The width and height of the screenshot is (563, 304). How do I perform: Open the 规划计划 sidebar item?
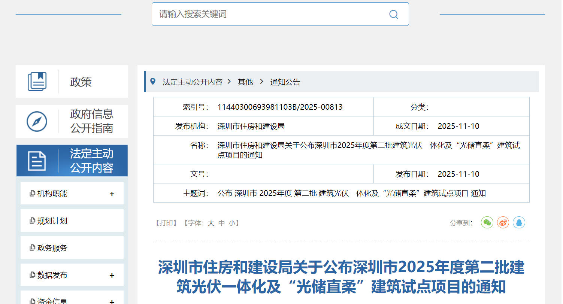tap(52, 221)
